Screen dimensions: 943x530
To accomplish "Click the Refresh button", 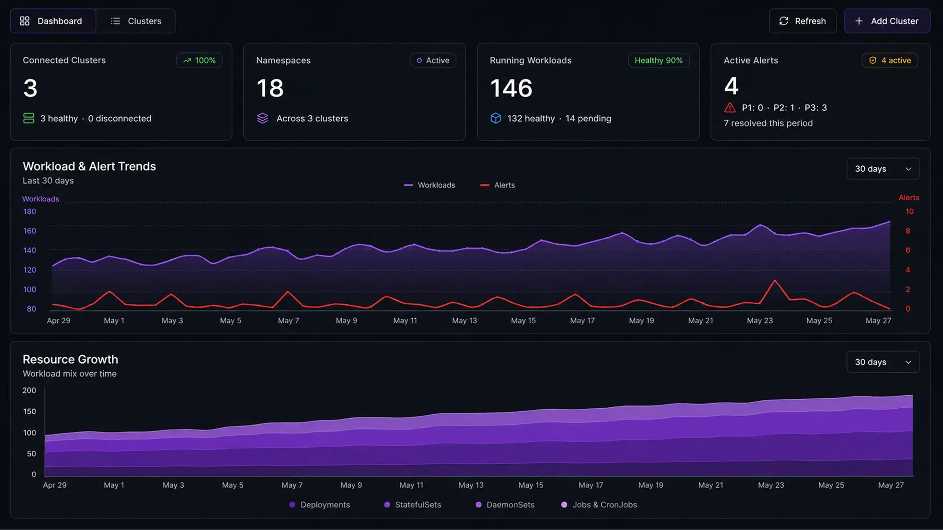I will pyautogui.click(x=803, y=21).
